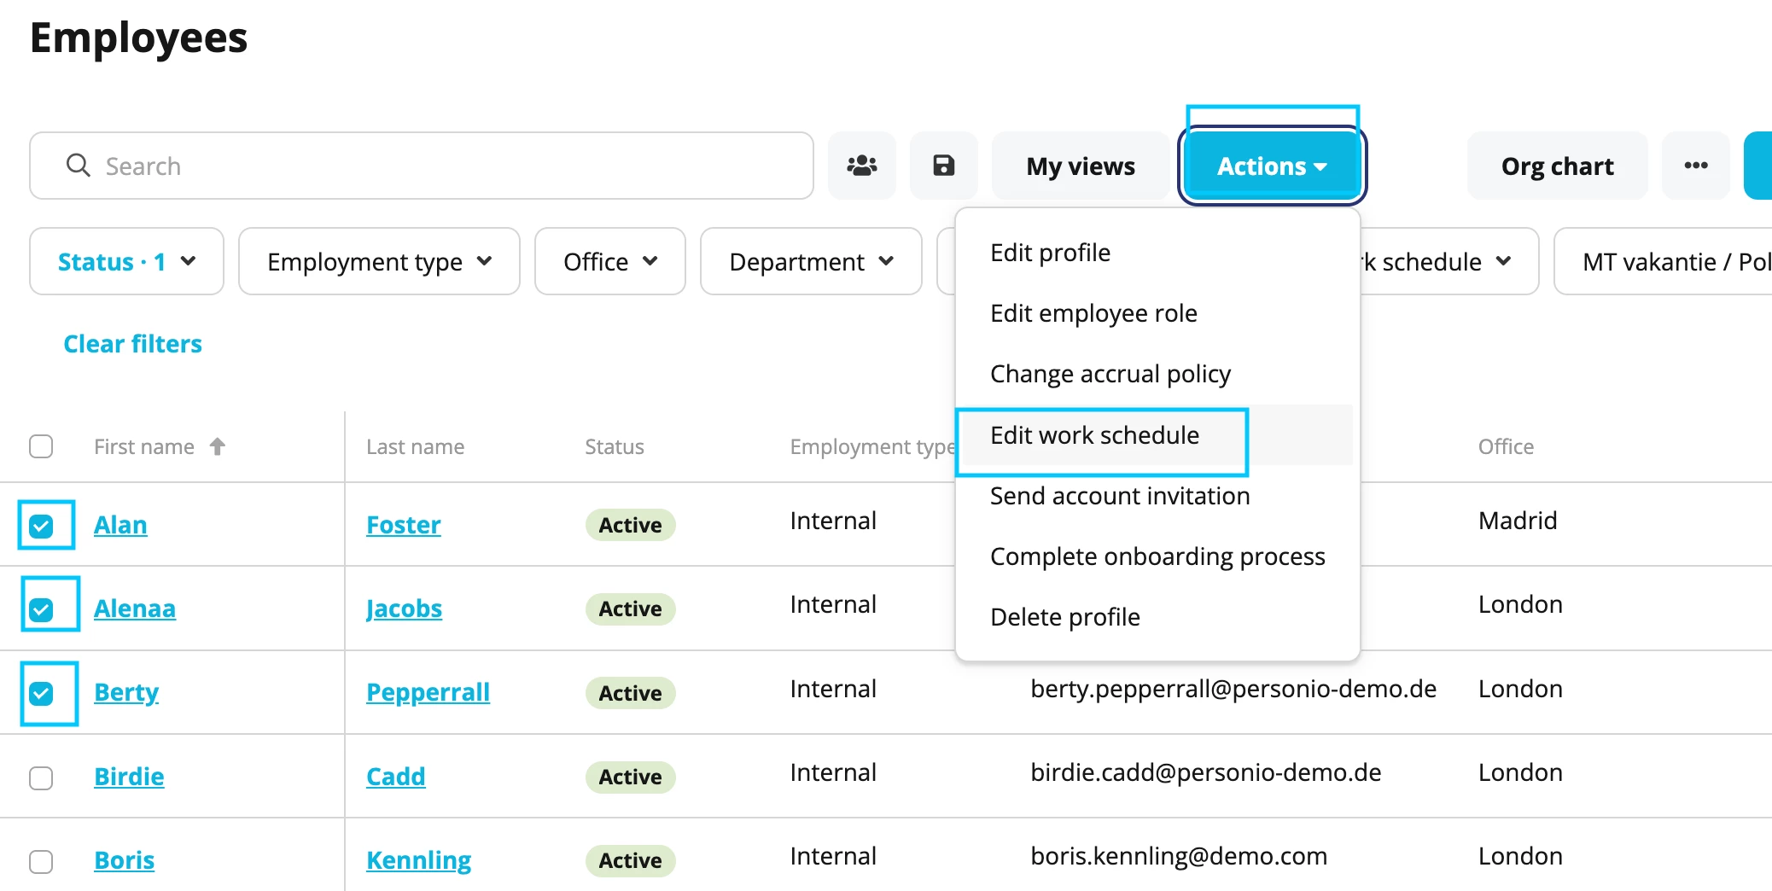Select Complete onboarding process
Image resolution: width=1772 pixels, height=891 pixels.
[1157, 556]
